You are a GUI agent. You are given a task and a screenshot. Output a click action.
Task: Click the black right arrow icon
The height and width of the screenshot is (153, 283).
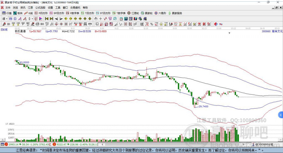pyautogui.click(x=61, y=19)
